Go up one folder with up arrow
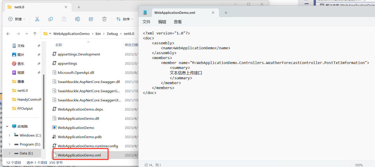 point(35,34)
